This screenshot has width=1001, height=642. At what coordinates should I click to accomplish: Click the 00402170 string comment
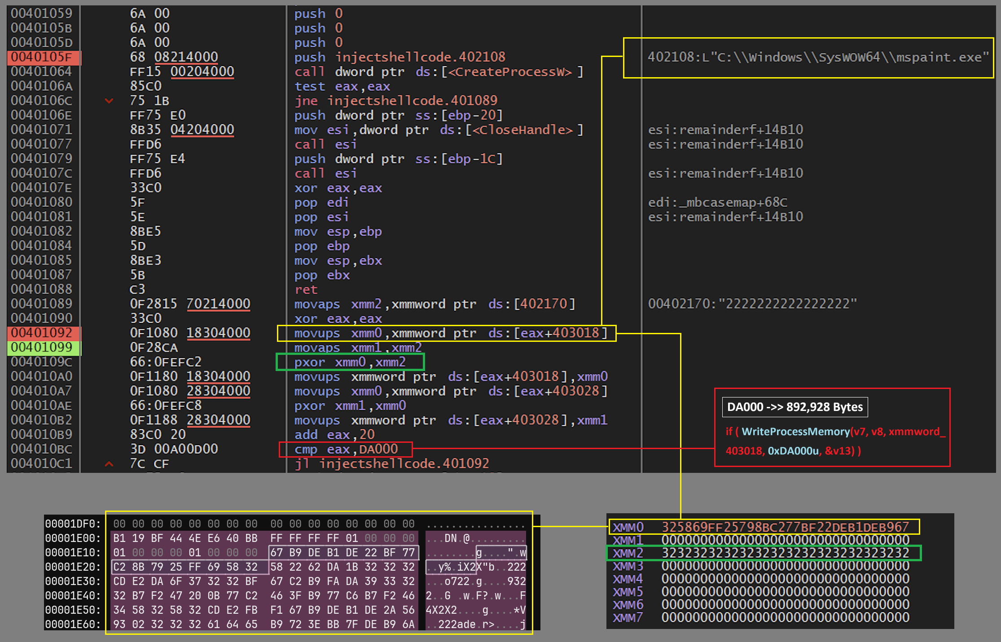point(752,304)
